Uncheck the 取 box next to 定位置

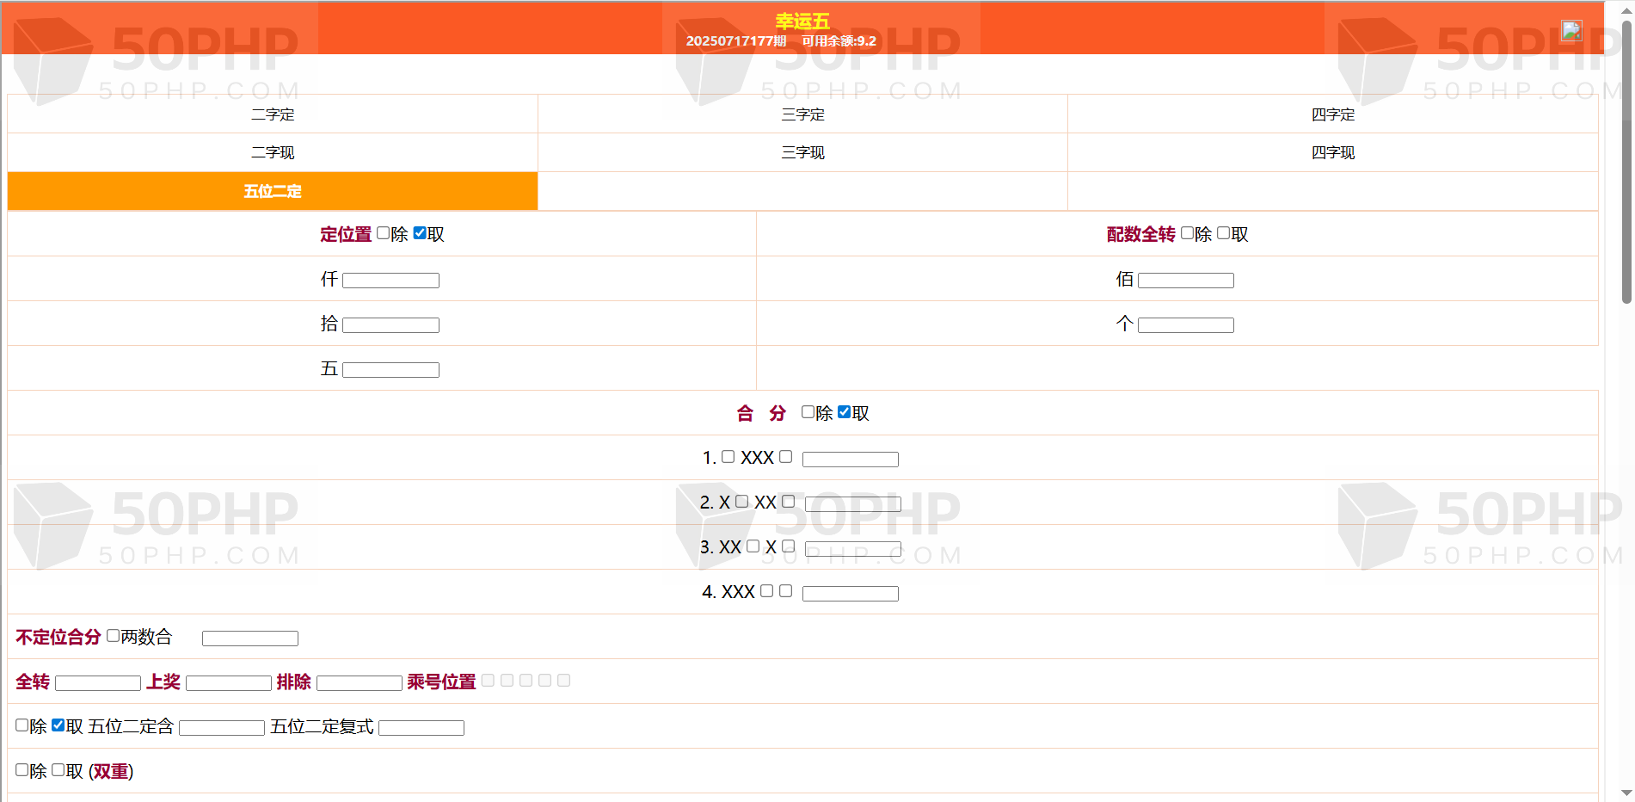(420, 233)
